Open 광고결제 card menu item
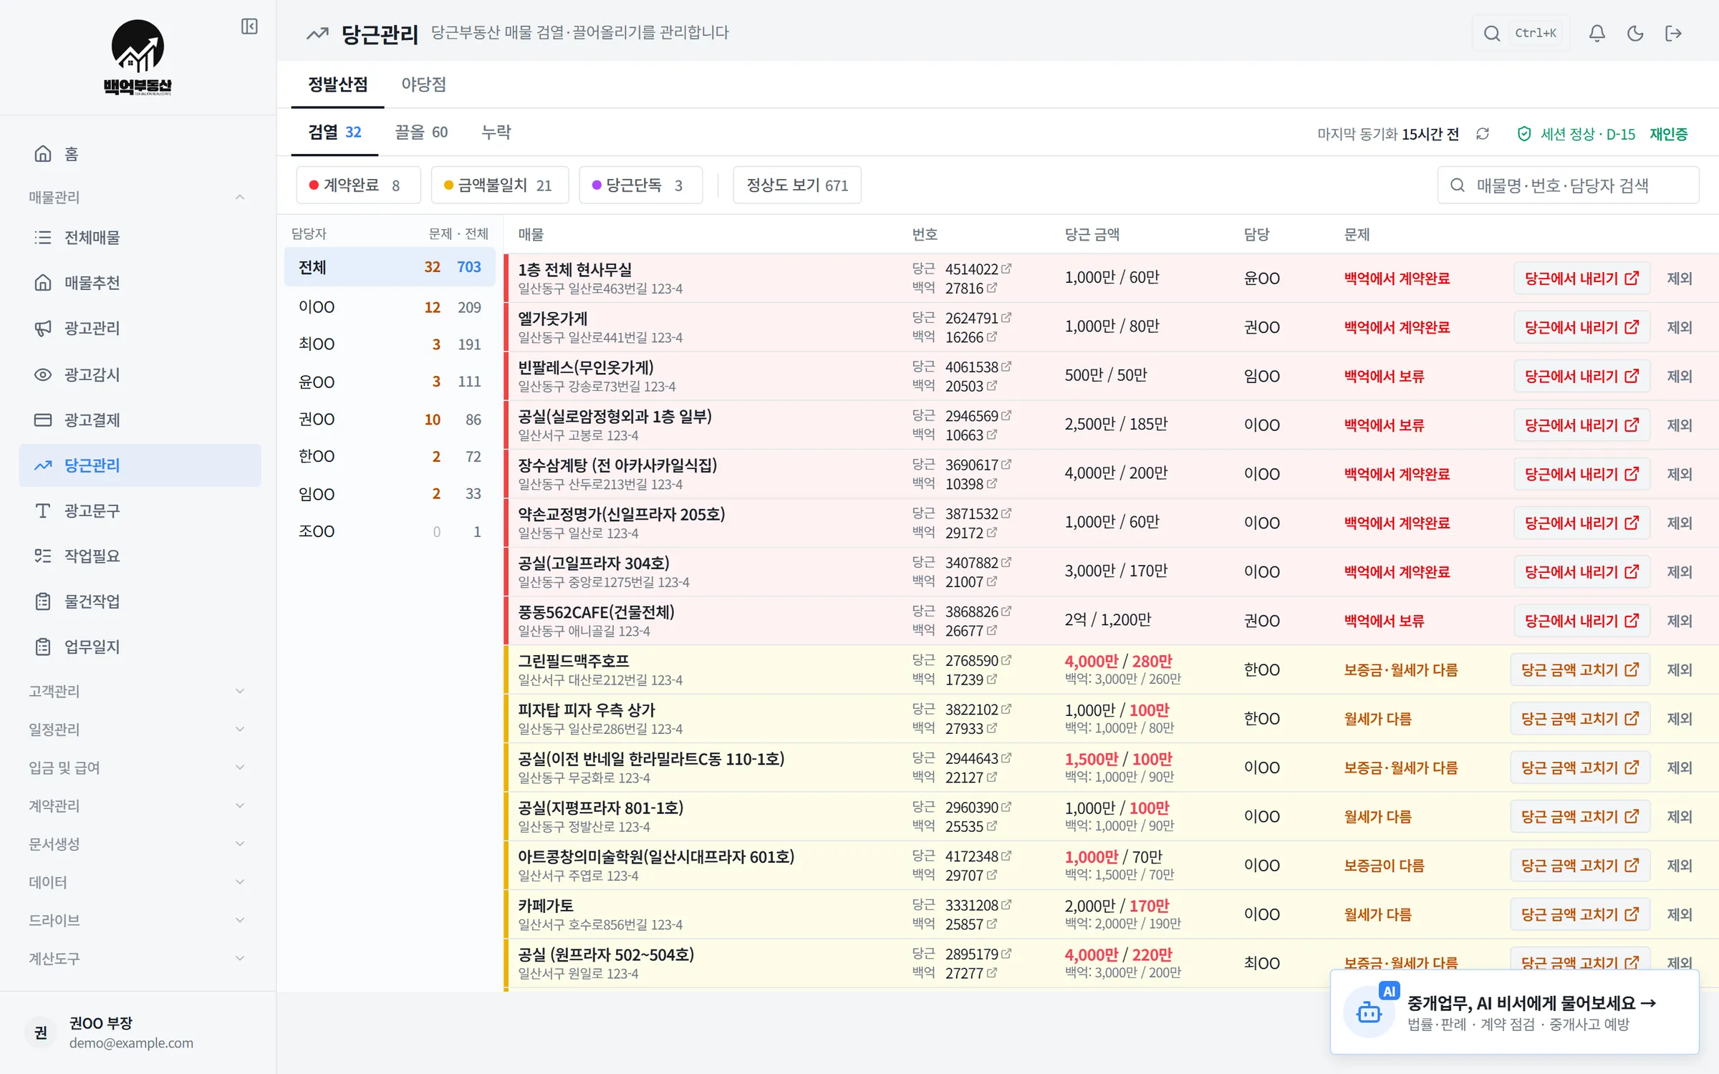1719x1074 pixels. [140, 420]
